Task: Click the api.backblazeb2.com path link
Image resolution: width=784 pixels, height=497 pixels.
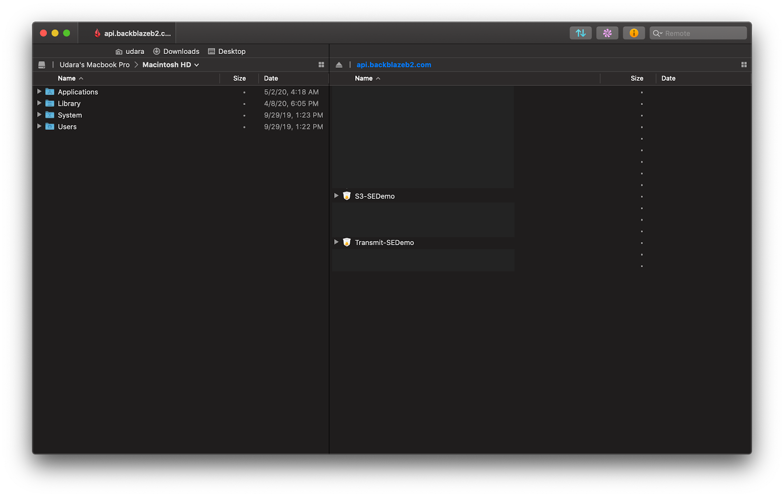Action: pos(394,65)
